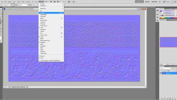Click the document's vertical scrollbar
Image resolution: width=177 pixels, height=100 pixels.
point(146,48)
